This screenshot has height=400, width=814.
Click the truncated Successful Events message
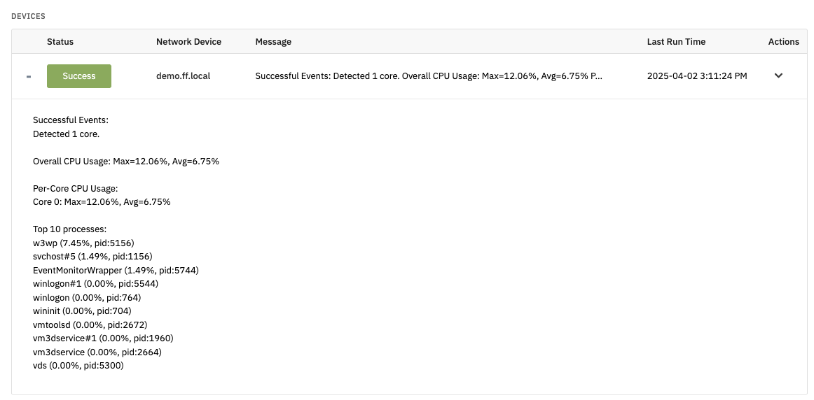[429, 76]
